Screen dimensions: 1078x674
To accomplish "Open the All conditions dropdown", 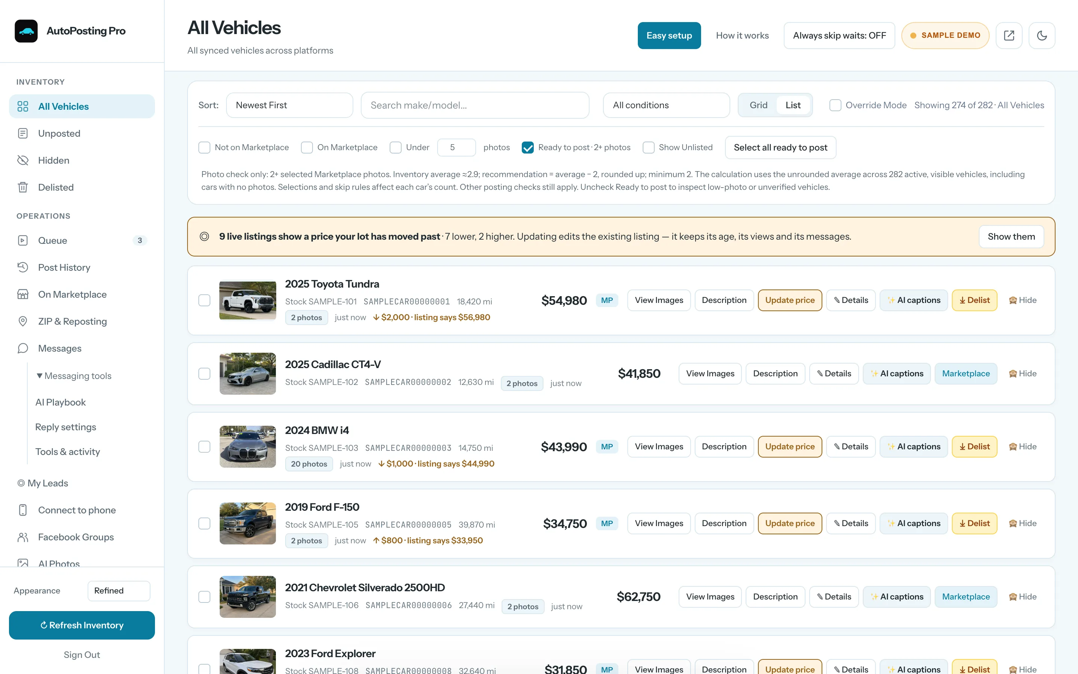I will tap(666, 105).
